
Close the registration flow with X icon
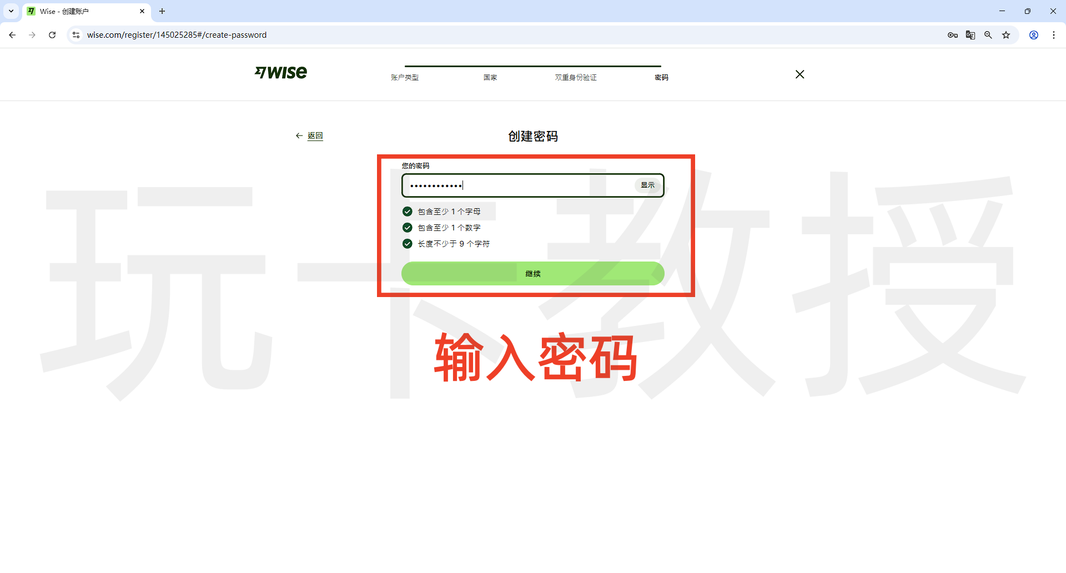point(799,74)
